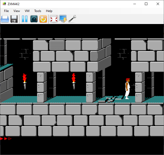The width and height of the screenshot is (164, 155).
Task: Open the File menu
Action: coord(6,11)
